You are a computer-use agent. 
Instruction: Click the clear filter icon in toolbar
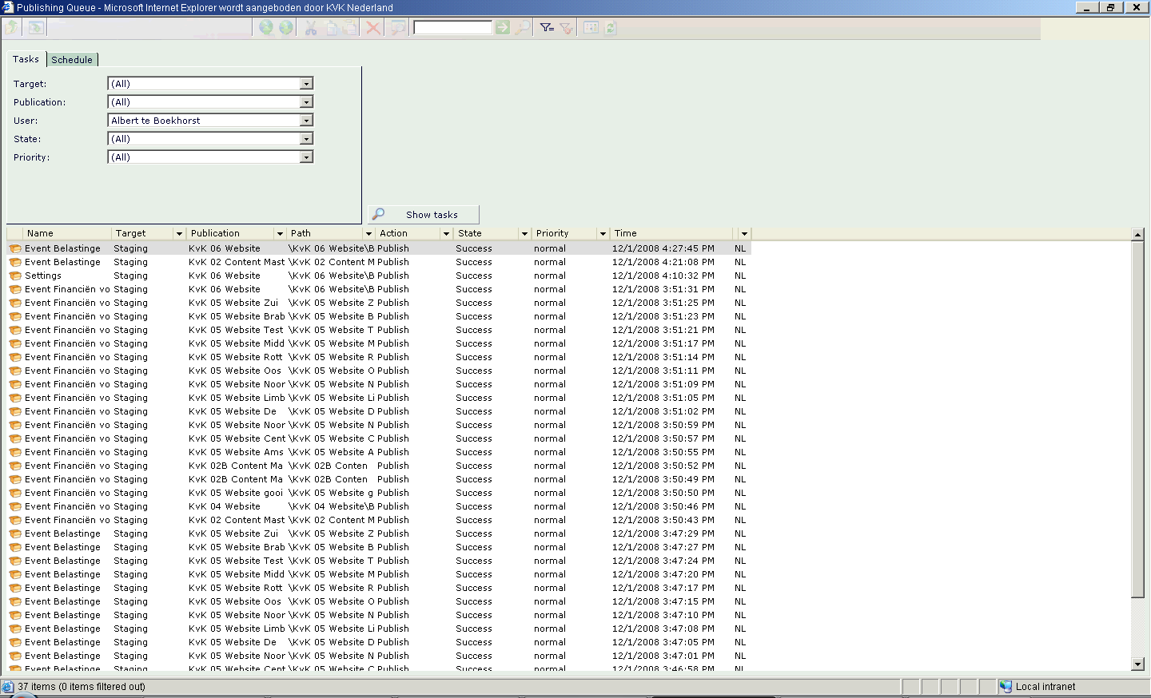coord(567,28)
